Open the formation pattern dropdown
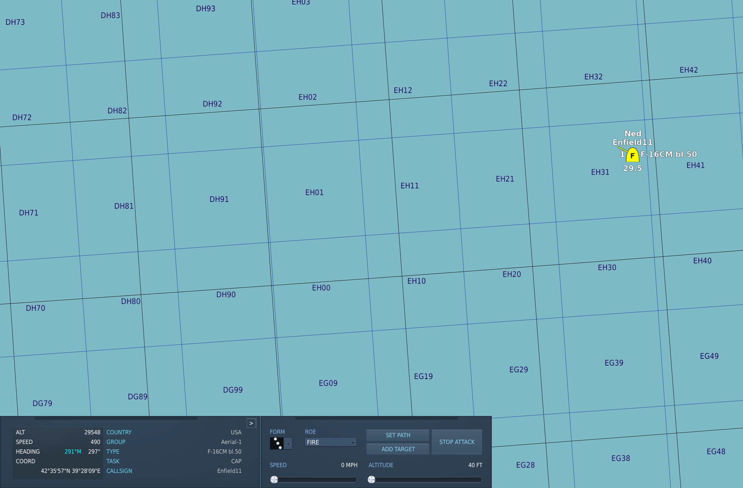Viewport: 743px width, 488px height. (288, 444)
